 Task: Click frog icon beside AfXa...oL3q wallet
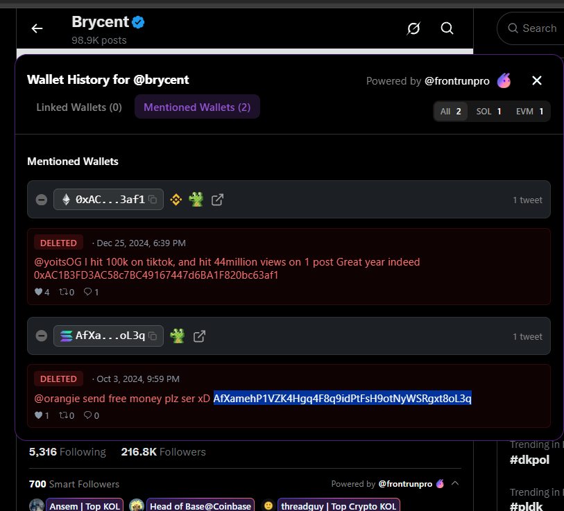click(x=178, y=336)
